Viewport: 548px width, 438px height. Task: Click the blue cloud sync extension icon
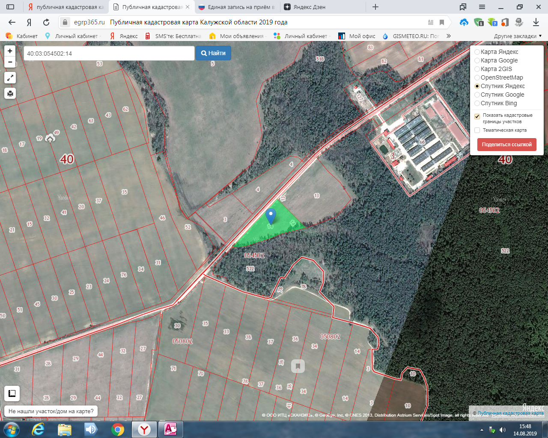[x=464, y=22]
